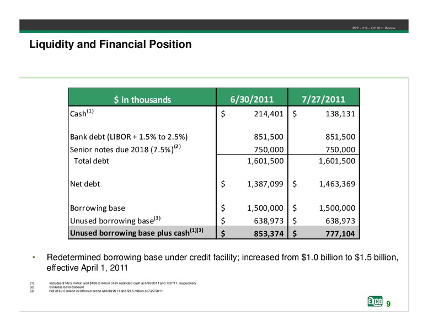Select Senior notes due 2018 label
The image size is (428, 331).
pyautogui.click(x=125, y=149)
